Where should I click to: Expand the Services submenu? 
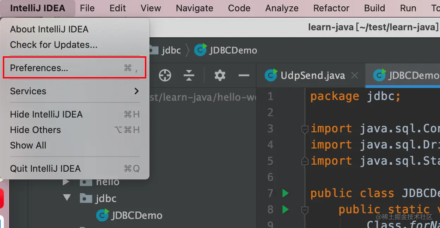pos(75,91)
